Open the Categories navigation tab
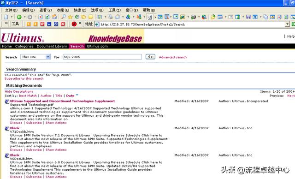The height and width of the screenshot is (179, 295). pyautogui.click(x=24, y=46)
